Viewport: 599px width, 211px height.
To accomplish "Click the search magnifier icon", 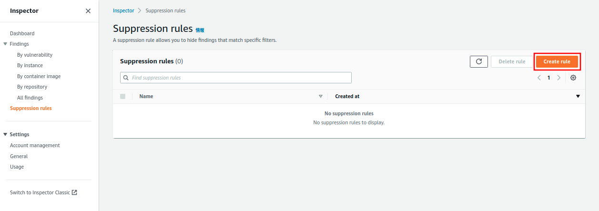I will tap(126, 78).
